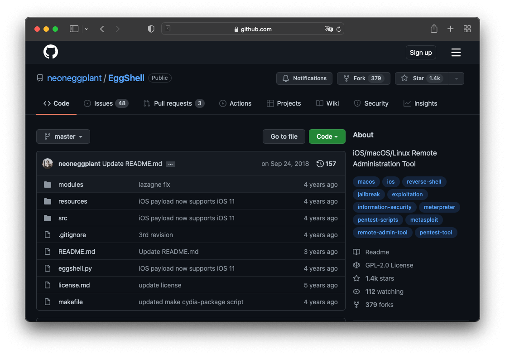Reload the github.com page

coord(339,29)
